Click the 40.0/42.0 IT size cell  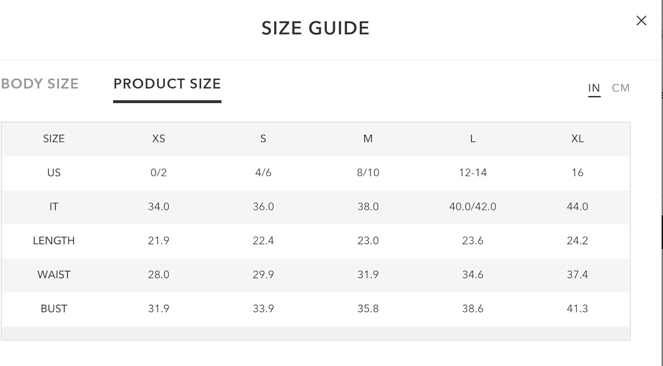pyautogui.click(x=472, y=206)
